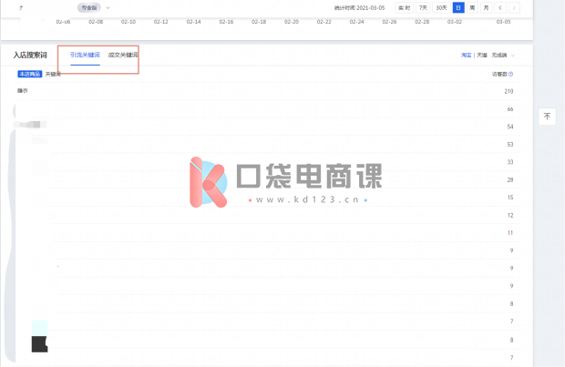Screen dimensions: 565x367
Task: Click the visitor count 66
Action: pos(510,108)
